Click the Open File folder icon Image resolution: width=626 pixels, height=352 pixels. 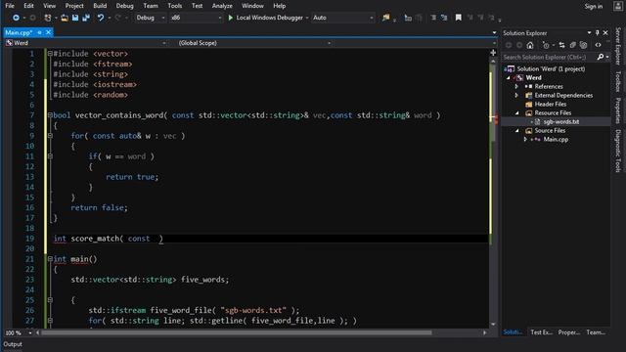(x=65, y=18)
